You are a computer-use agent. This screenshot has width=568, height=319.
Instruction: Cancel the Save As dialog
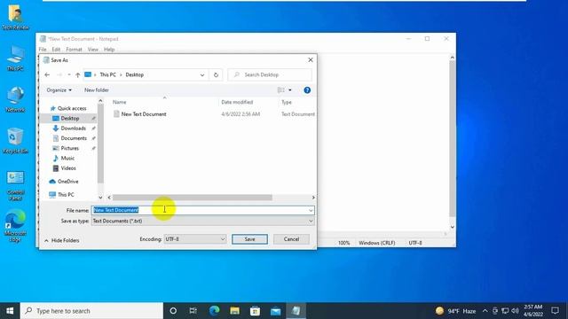pyautogui.click(x=291, y=239)
